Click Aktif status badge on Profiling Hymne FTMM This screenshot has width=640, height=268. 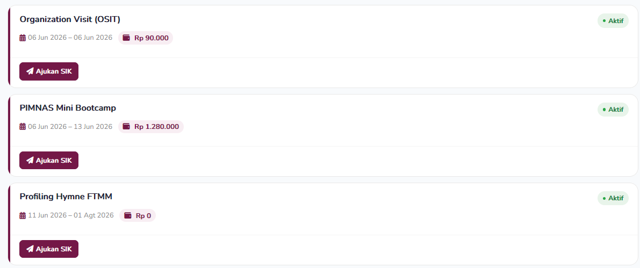[x=613, y=198]
